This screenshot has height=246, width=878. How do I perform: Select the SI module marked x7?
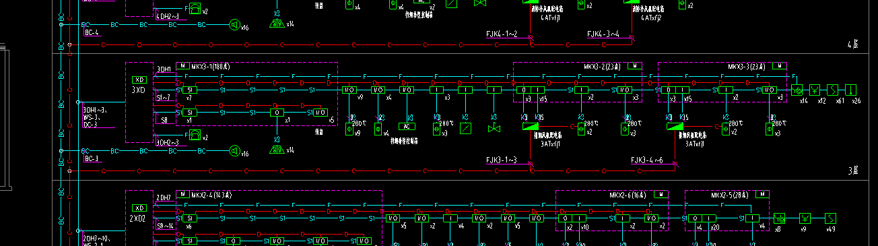tap(191, 90)
